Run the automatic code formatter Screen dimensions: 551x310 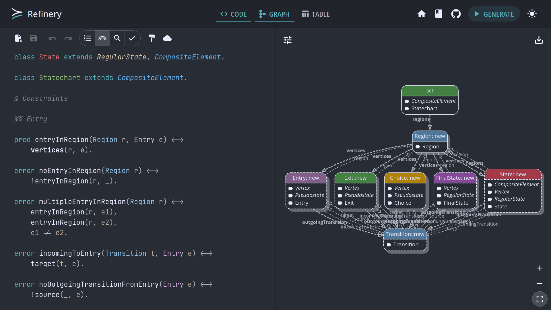tap(152, 38)
